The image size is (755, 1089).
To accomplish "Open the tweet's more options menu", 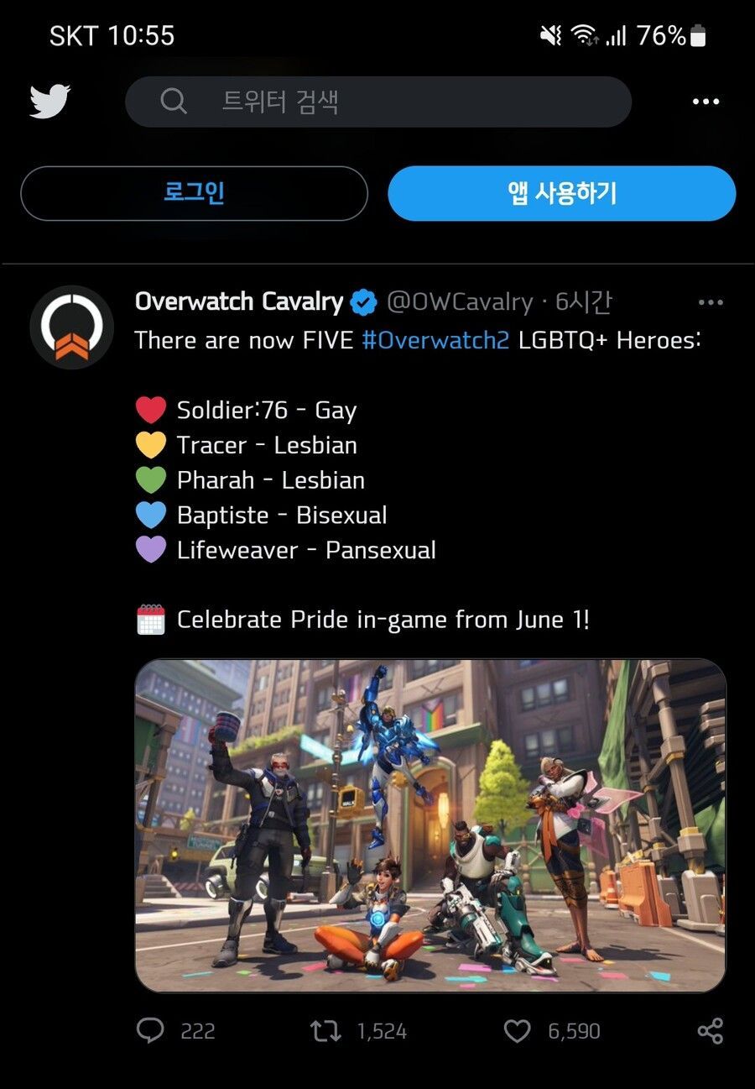I will tap(711, 302).
